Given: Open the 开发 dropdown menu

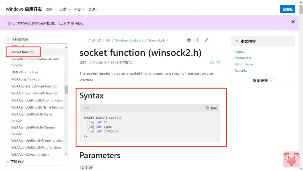Looking at the screenshot, I should 65,9.
